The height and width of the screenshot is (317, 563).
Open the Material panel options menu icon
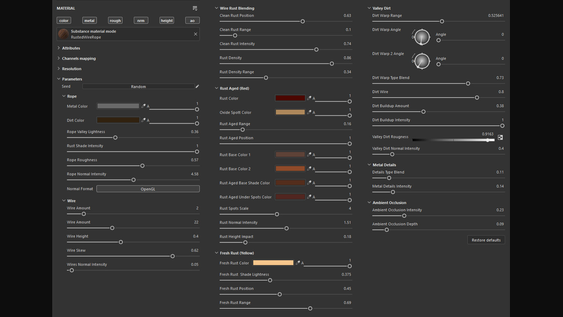(x=195, y=8)
